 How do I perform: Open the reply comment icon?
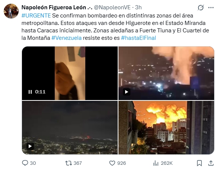point(25,163)
